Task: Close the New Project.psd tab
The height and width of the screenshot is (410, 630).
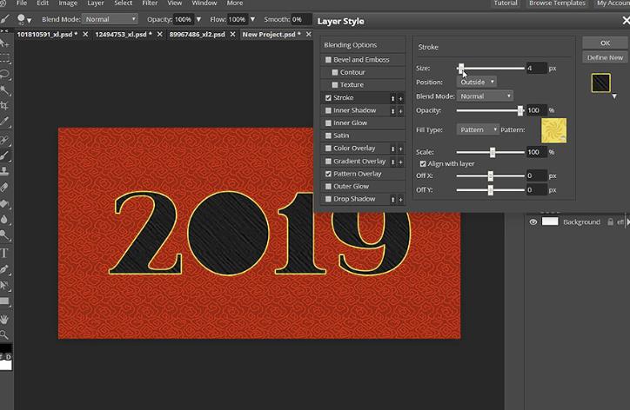Action: pyautogui.click(x=309, y=35)
